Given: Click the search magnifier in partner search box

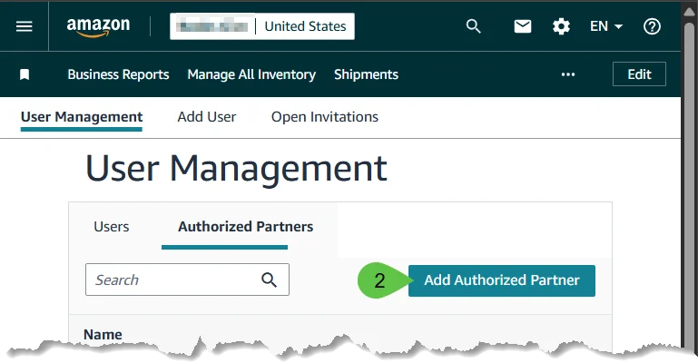Looking at the screenshot, I should pyautogui.click(x=269, y=280).
